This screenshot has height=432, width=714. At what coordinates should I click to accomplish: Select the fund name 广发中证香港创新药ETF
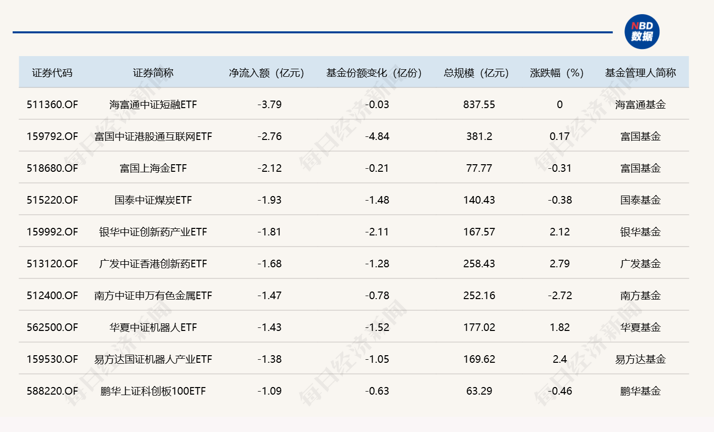click(153, 264)
